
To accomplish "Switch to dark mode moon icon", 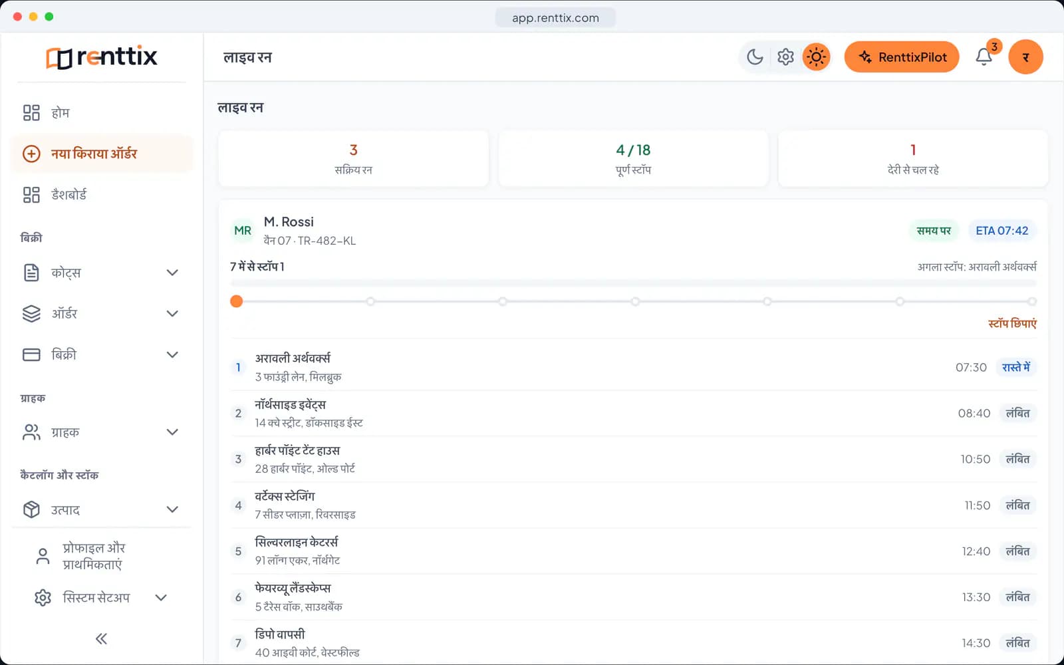I will pyautogui.click(x=755, y=57).
